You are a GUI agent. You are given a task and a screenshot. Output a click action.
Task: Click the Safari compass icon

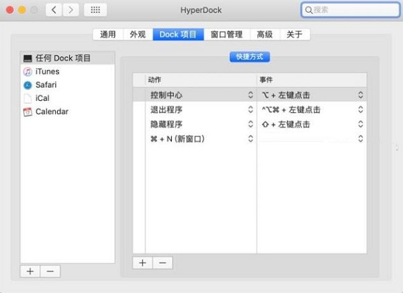point(28,85)
